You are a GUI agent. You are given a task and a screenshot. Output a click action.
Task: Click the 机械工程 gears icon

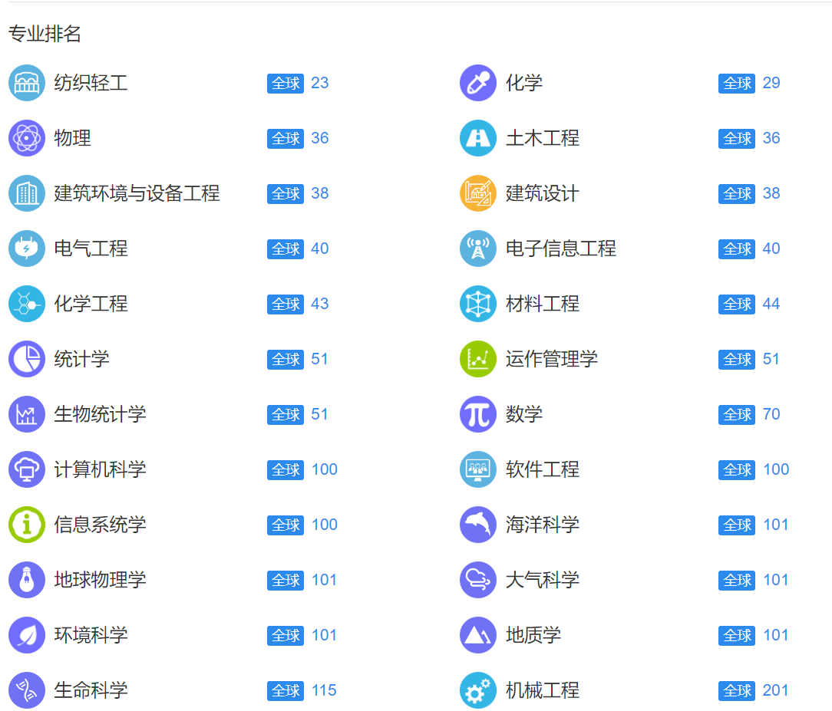coord(477,690)
